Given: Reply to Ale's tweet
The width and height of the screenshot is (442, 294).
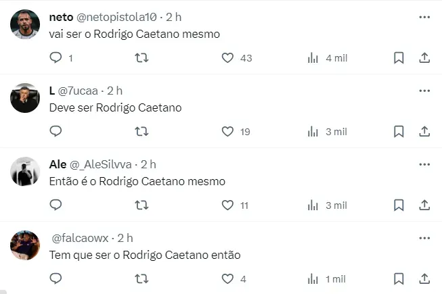Looking at the screenshot, I should (56, 205).
